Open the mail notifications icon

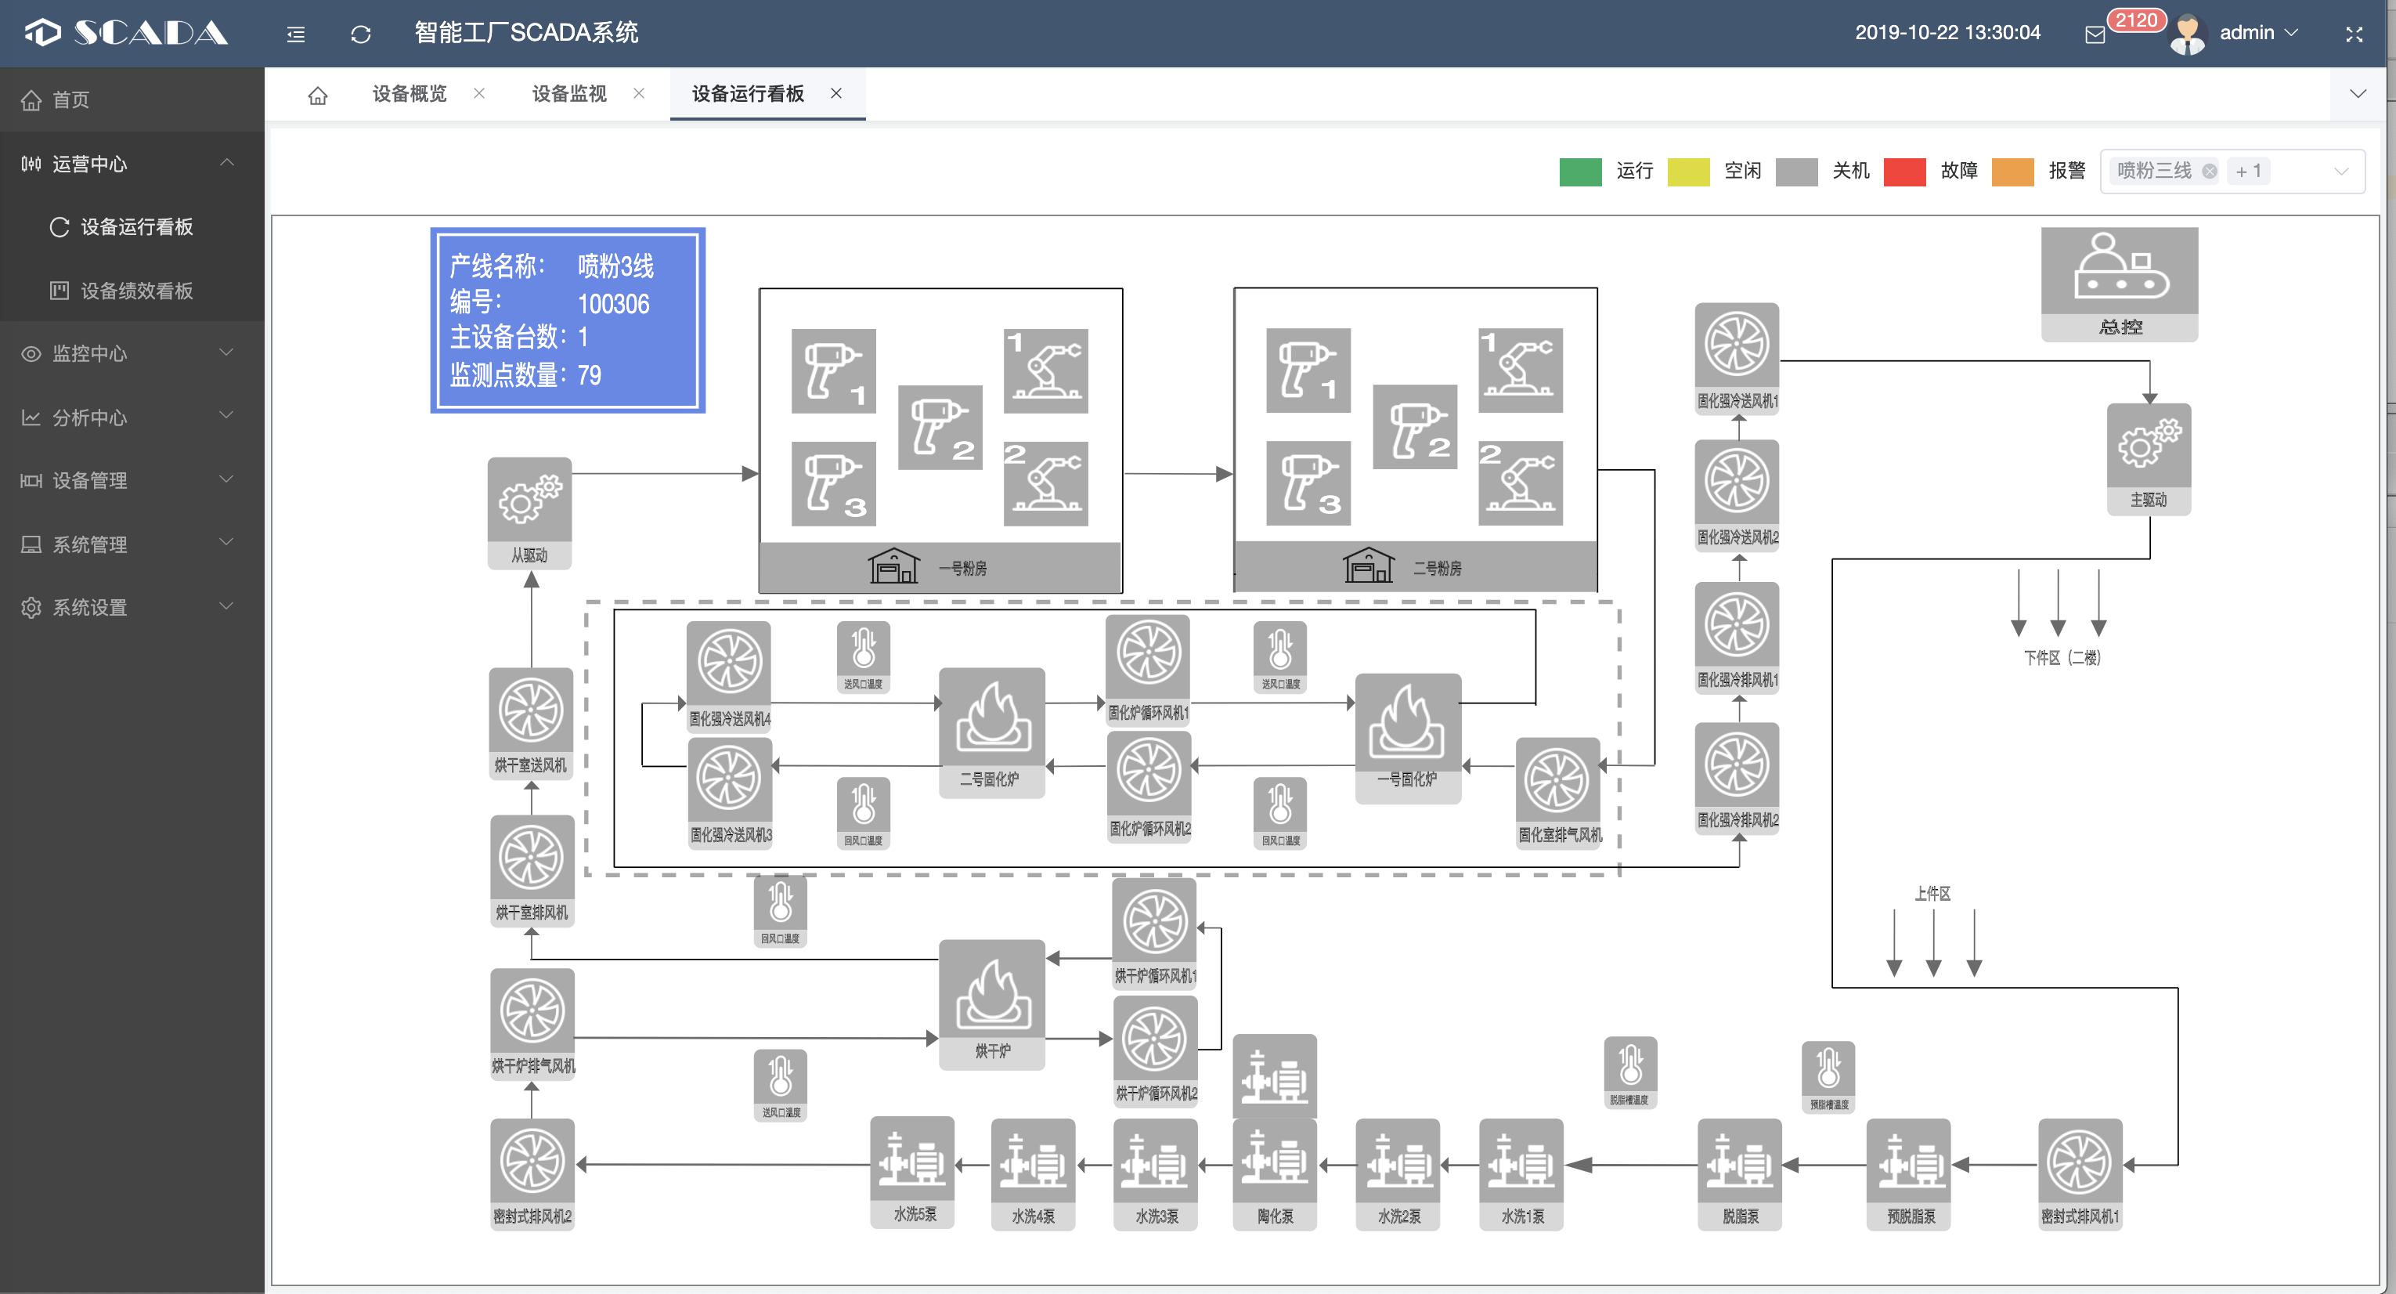click(2095, 34)
